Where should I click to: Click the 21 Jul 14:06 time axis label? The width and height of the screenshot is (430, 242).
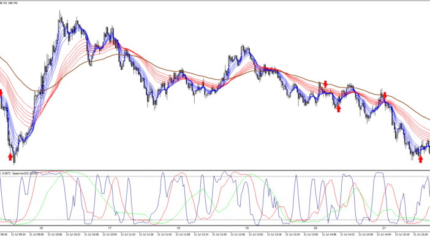coord(329,235)
